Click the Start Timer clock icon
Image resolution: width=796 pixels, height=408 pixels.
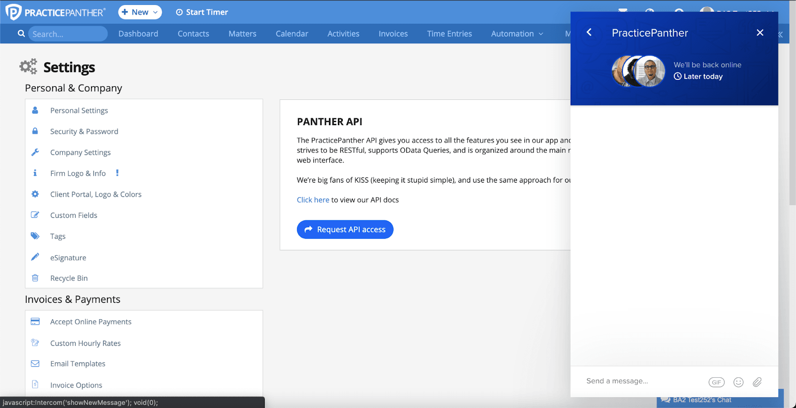[179, 12]
